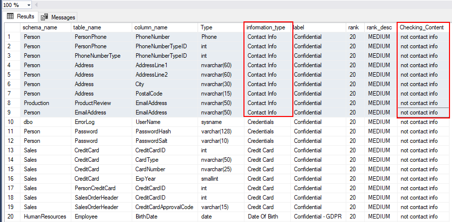This screenshot has width=452, height=222.
Task: Click the varchar(10) type cell
Action: [221, 141]
